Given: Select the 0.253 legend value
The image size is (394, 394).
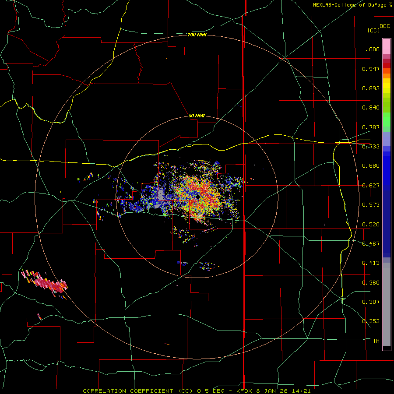Looking at the screenshot, I should [x=371, y=321].
